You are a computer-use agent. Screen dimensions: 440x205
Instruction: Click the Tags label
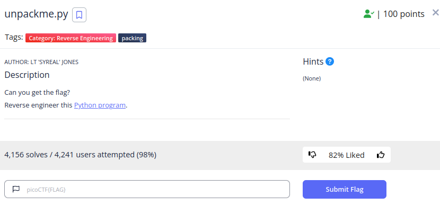coord(14,37)
